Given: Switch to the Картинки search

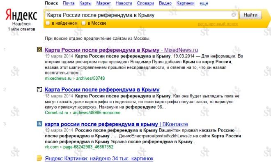Looking at the screenshot, I should tap(186, 3).
